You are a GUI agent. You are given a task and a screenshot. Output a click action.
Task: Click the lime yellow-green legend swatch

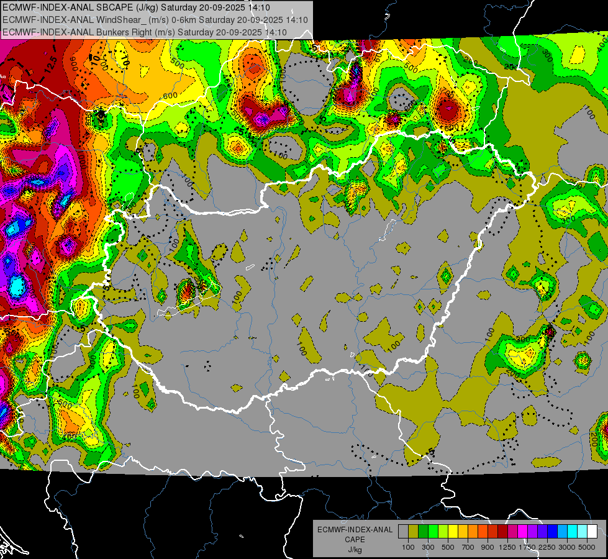coord(443,532)
